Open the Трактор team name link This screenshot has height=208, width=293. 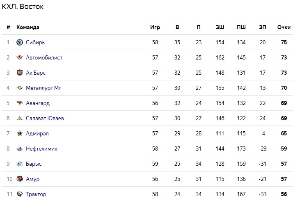click(36, 194)
